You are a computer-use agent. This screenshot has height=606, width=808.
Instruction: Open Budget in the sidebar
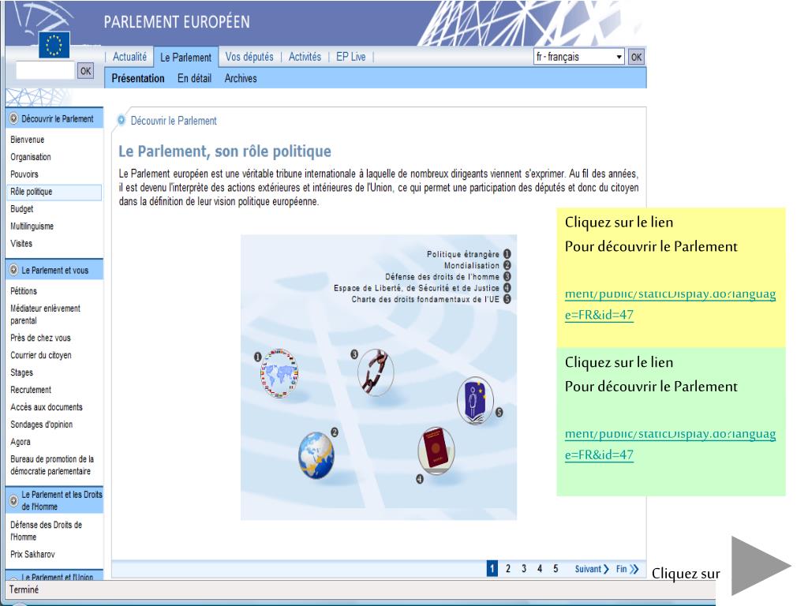click(x=21, y=208)
